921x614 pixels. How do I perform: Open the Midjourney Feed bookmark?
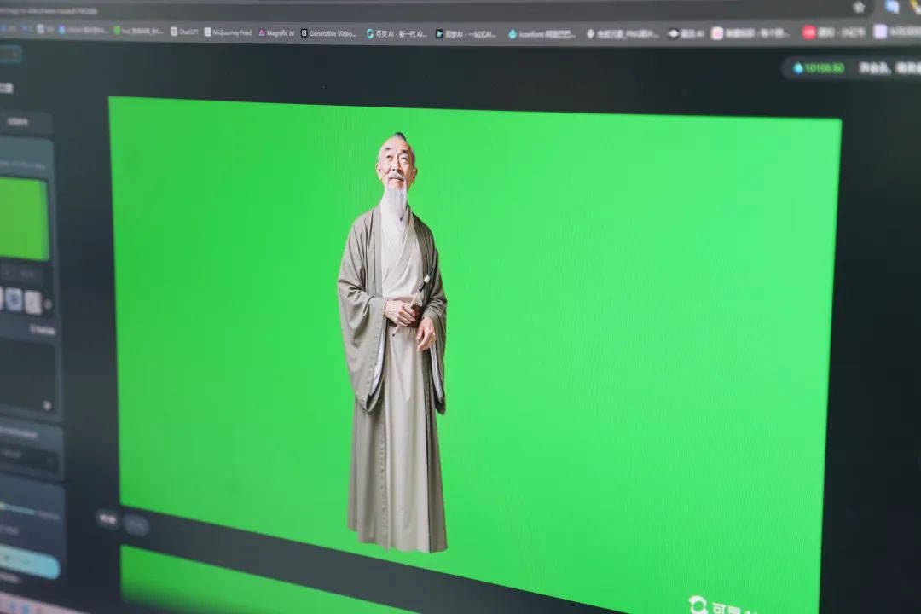click(x=228, y=32)
